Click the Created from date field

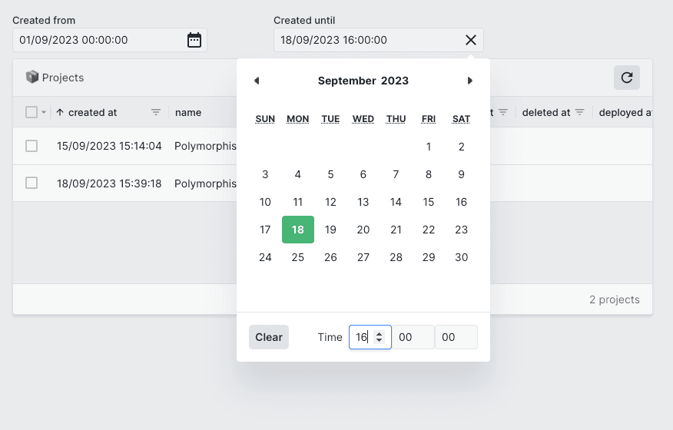click(x=110, y=40)
